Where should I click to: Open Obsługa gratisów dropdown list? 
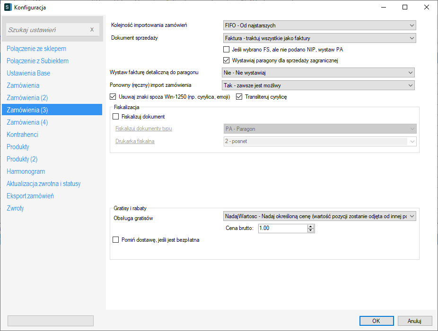[x=319, y=216]
